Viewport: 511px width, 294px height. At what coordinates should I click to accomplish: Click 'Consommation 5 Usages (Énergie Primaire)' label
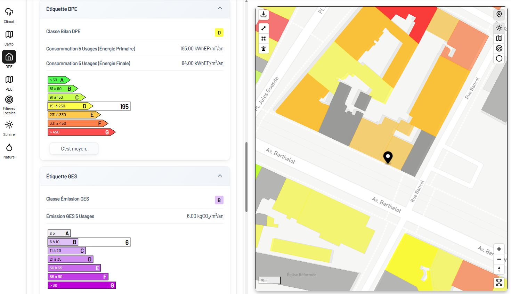91,49
